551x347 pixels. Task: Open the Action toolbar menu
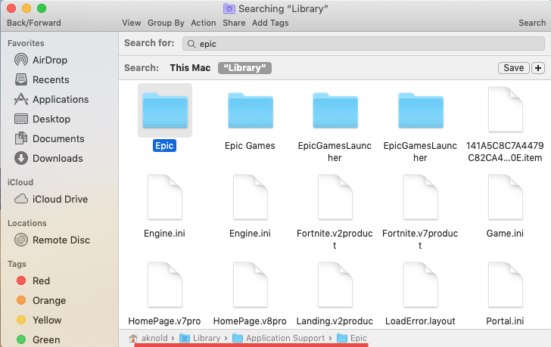click(204, 23)
